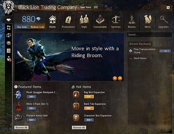Switch to currency exchange arrows sidebar icon

(x=9, y=28)
